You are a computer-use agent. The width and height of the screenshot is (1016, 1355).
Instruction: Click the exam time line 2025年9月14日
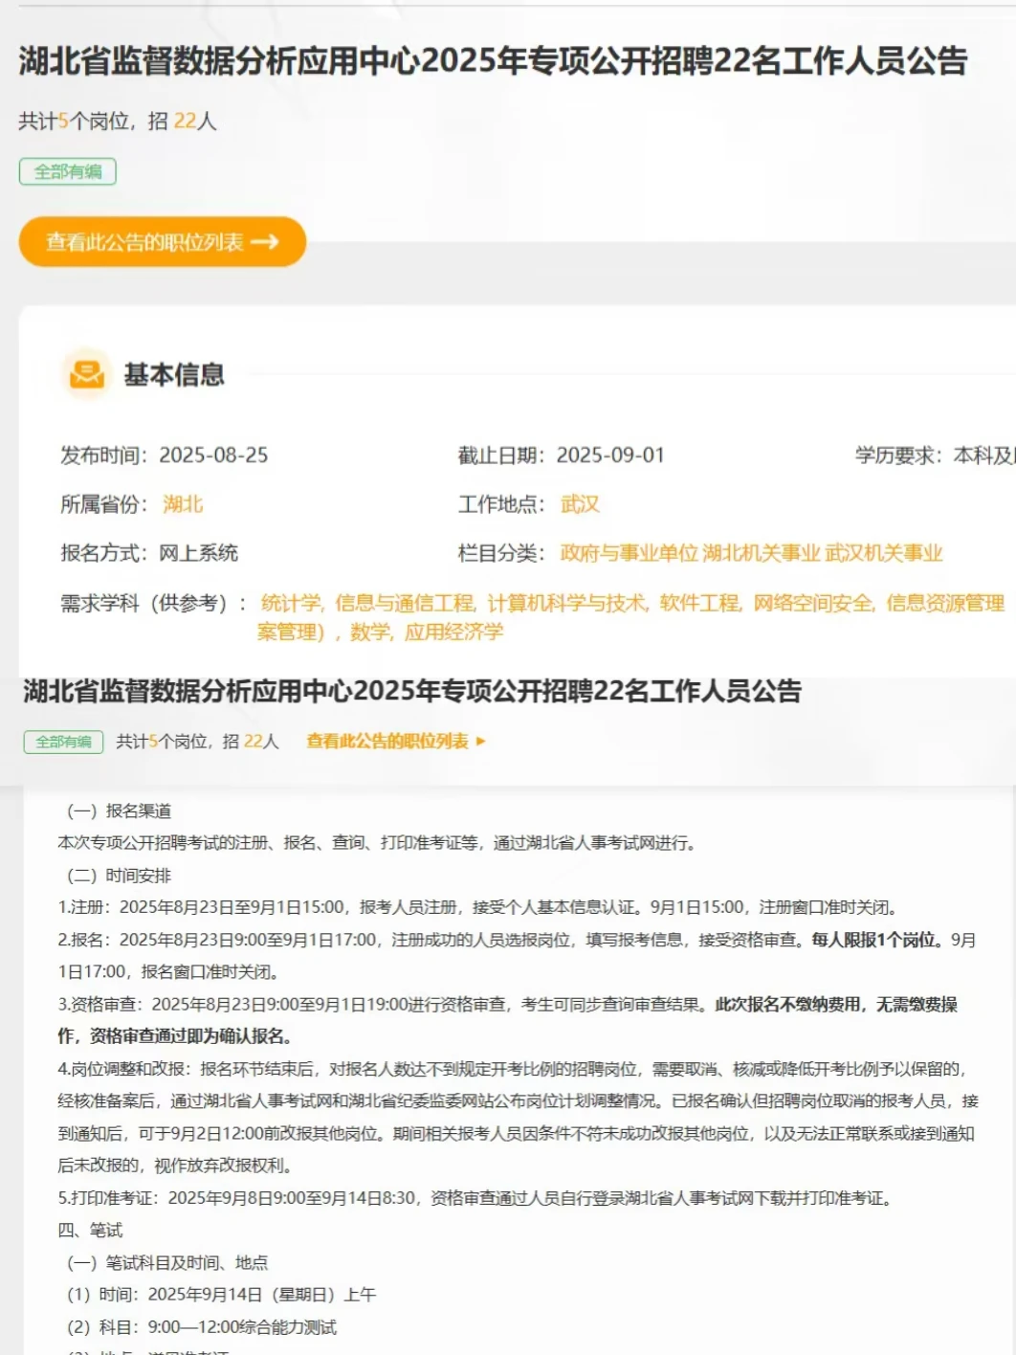[x=221, y=1295]
